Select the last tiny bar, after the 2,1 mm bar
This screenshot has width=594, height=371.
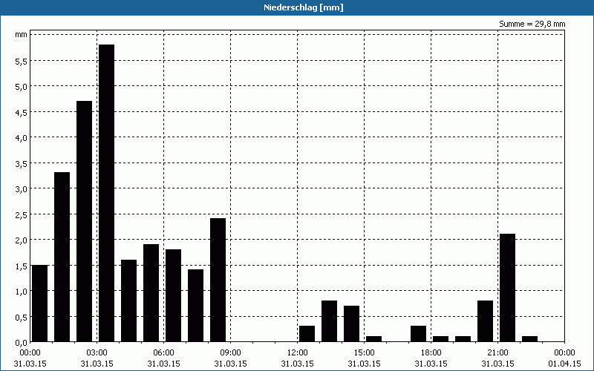click(529, 339)
